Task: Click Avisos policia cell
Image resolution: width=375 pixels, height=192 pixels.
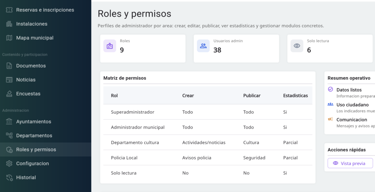Action: pyautogui.click(x=197, y=158)
